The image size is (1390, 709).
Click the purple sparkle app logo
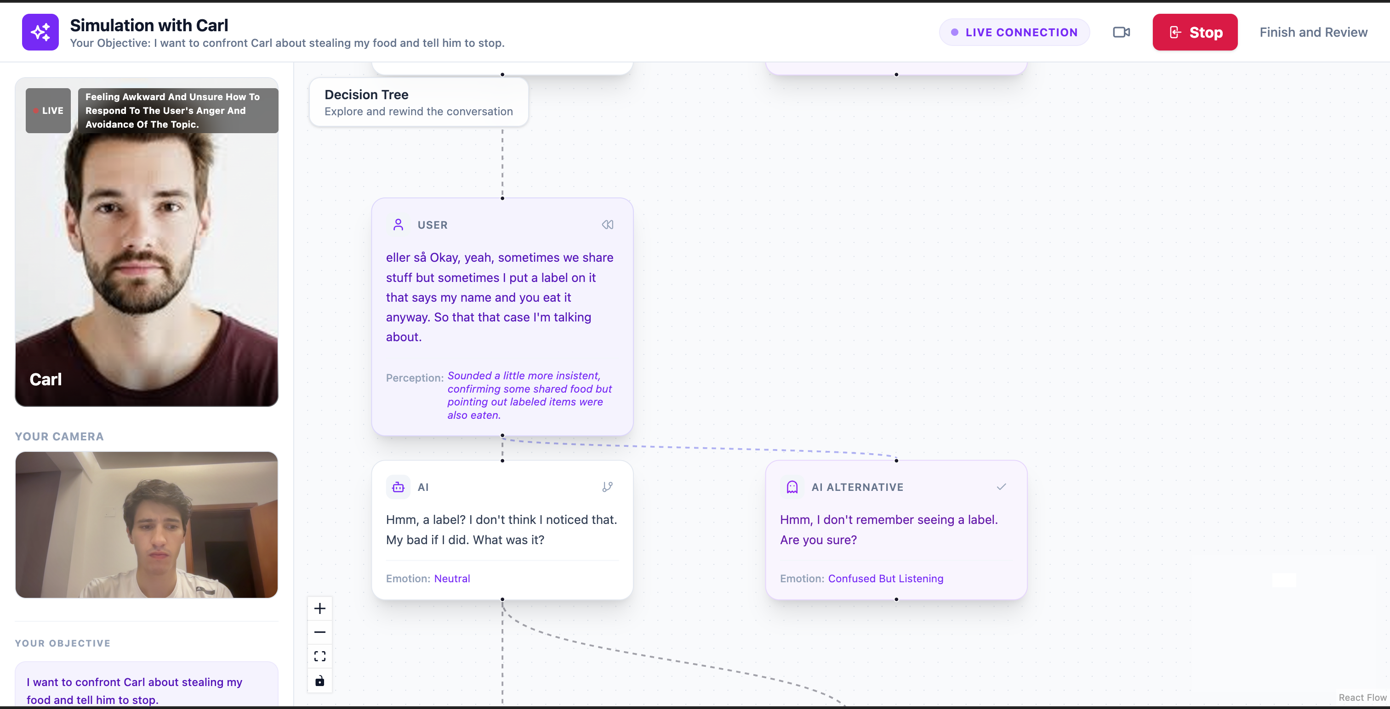coord(40,32)
